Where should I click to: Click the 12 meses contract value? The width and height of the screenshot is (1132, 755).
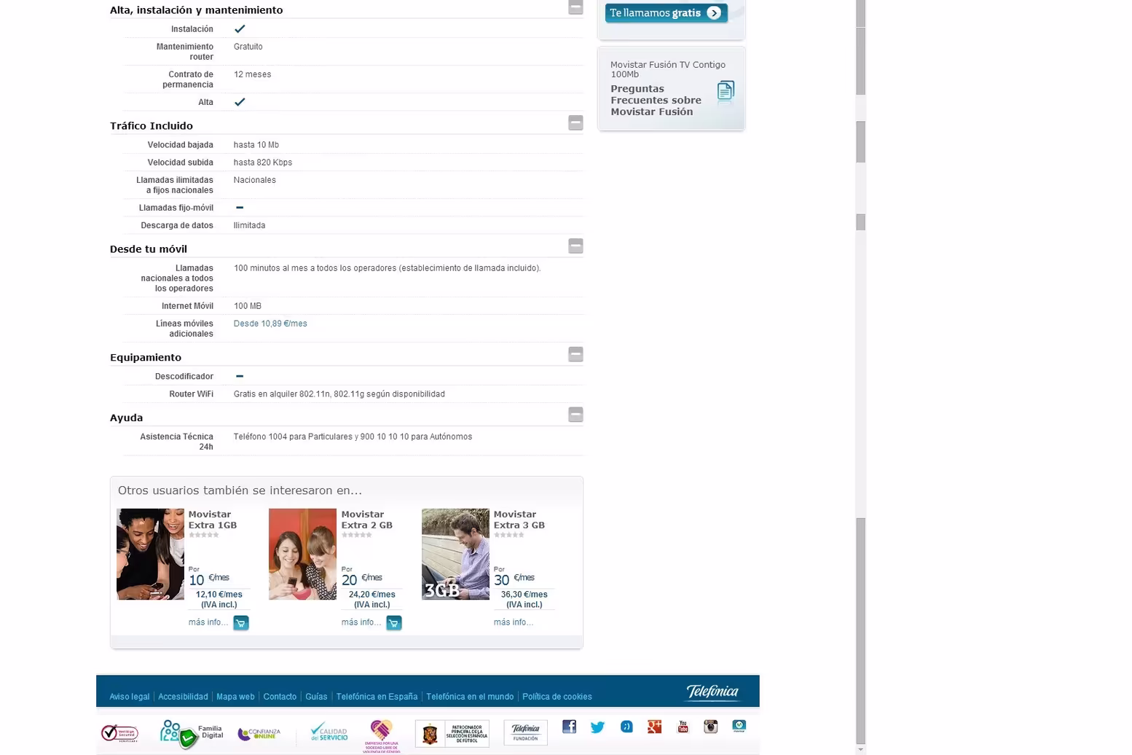(252, 74)
